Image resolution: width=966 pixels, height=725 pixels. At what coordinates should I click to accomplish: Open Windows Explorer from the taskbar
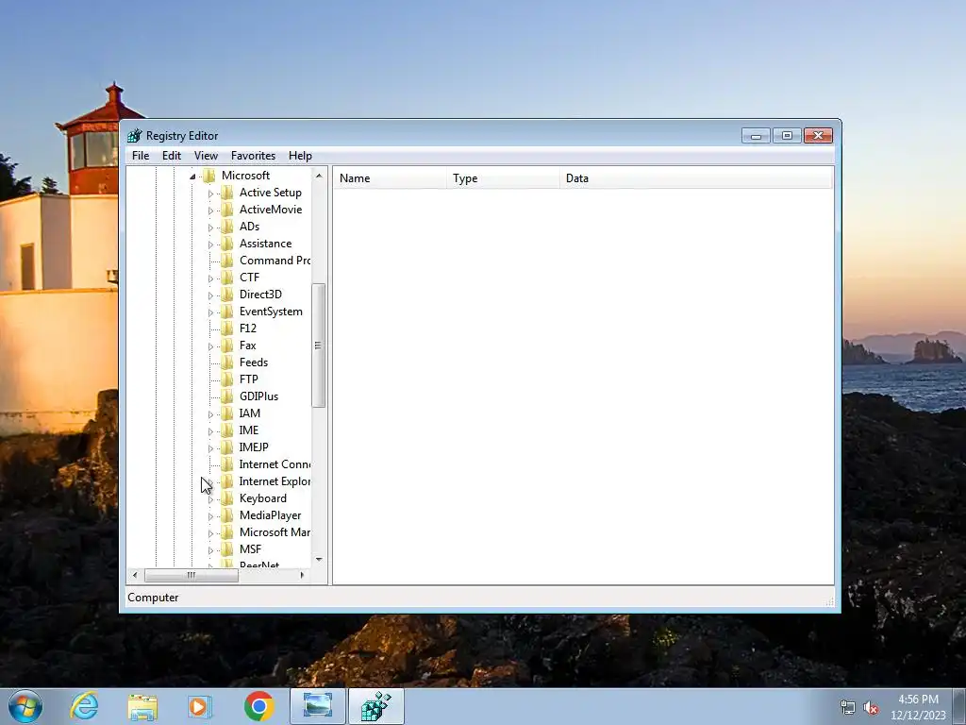[142, 706]
